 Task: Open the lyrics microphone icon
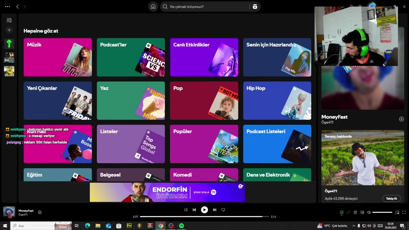[x=349, y=212]
